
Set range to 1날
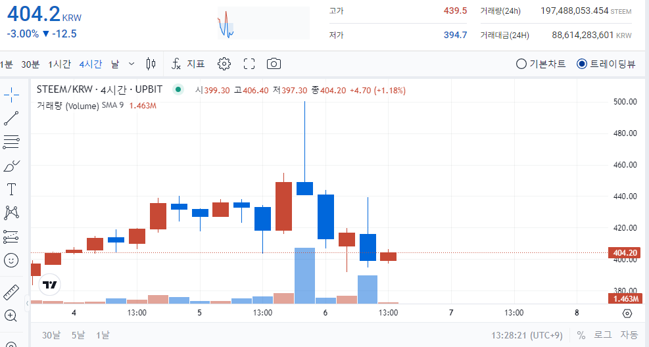click(103, 335)
